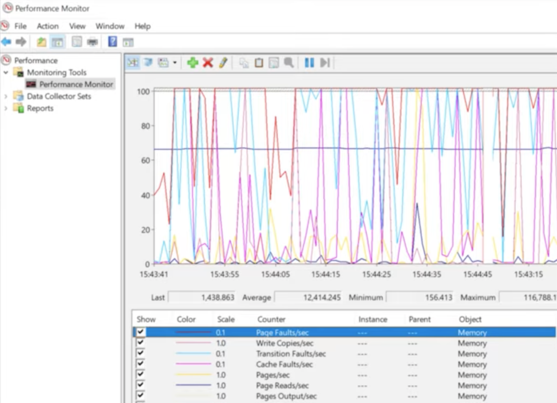Open the File menu
557x403 pixels.
click(20, 26)
